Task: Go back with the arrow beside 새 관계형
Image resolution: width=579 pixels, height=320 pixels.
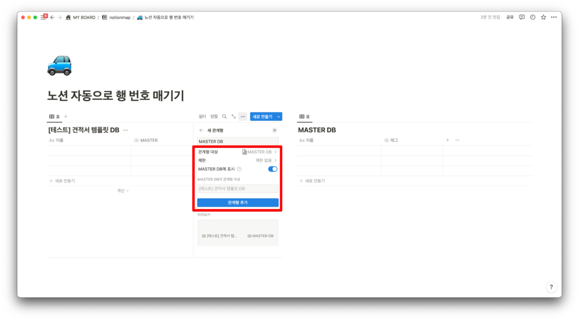Action: pos(201,130)
